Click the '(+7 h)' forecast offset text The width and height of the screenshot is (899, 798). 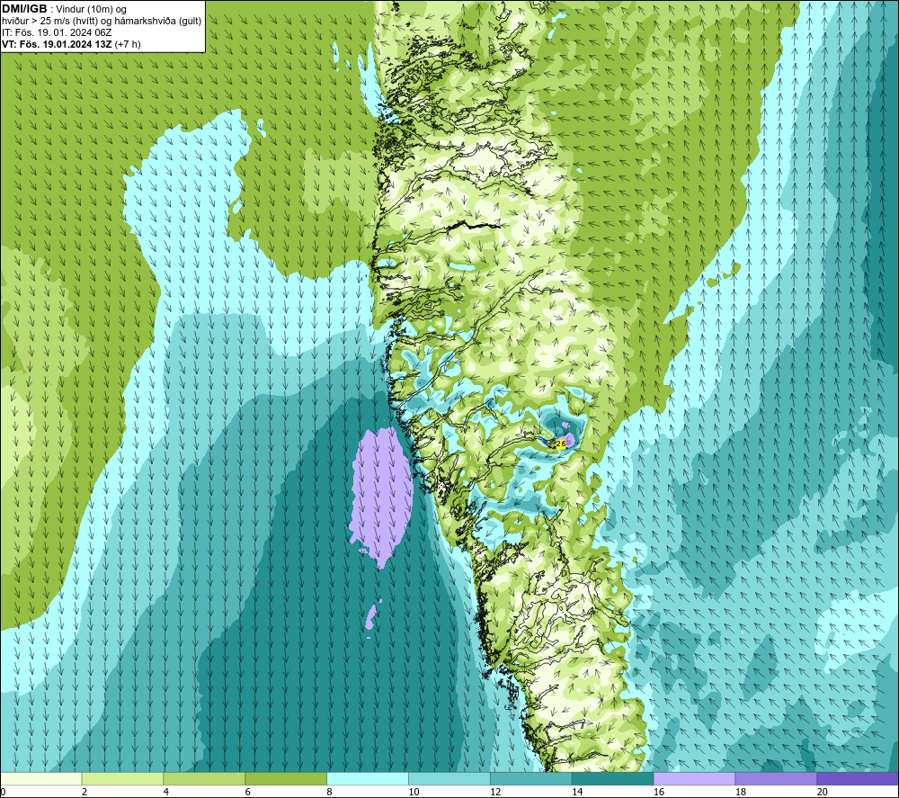[x=128, y=44]
